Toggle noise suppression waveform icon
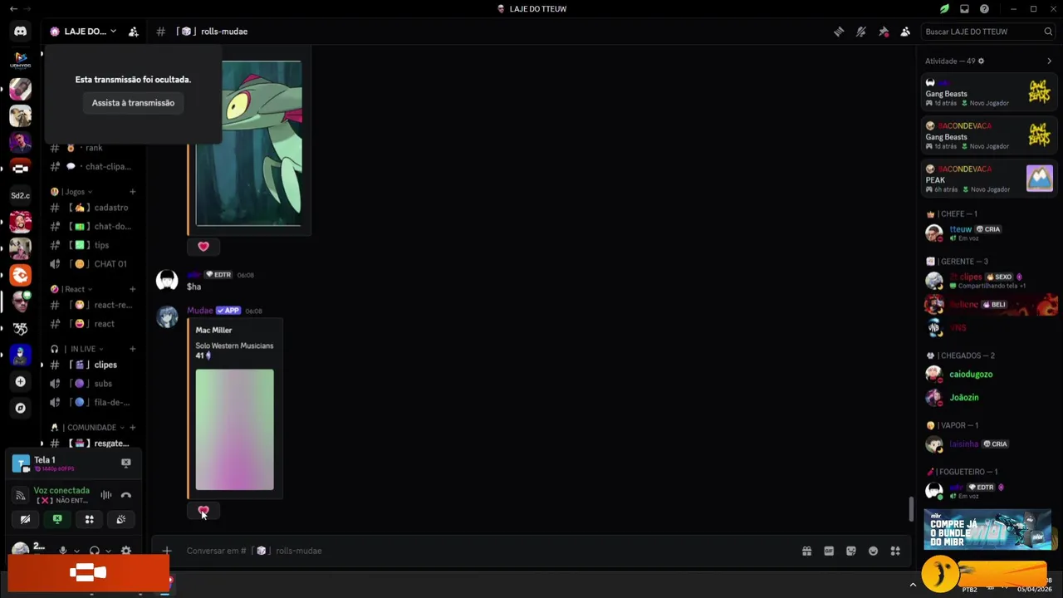This screenshot has height=598, width=1063. point(106,495)
